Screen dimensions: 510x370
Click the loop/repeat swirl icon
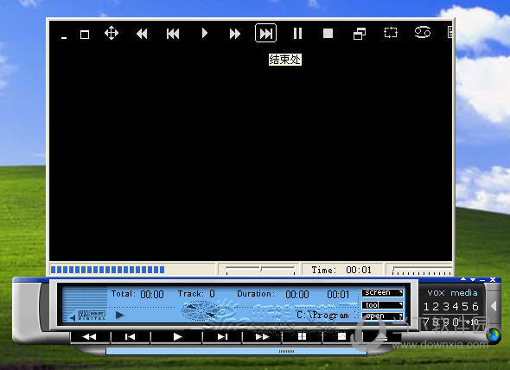pos(423,33)
